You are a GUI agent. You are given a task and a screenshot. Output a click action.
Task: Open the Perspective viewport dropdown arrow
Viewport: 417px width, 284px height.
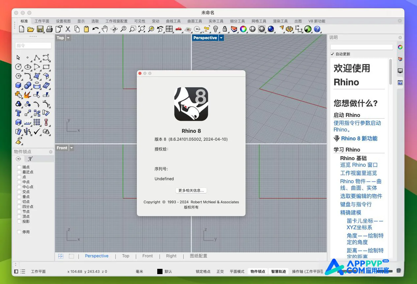[221, 38]
